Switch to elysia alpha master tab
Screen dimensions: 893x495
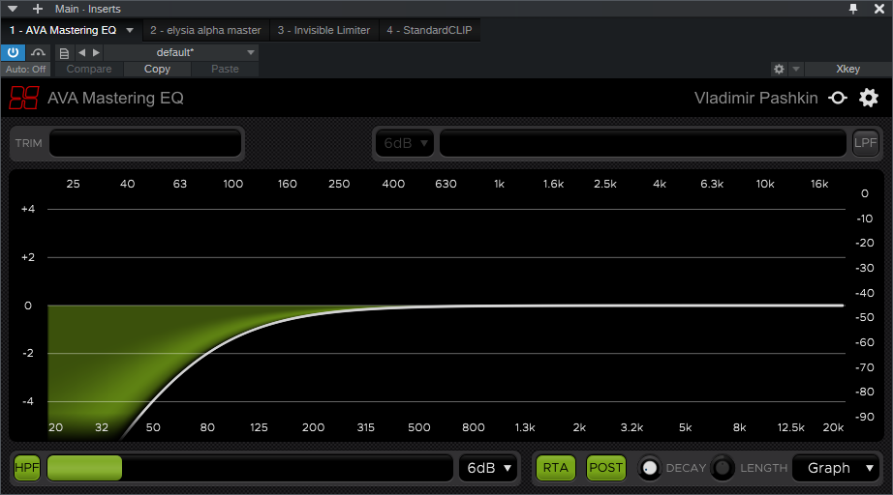205,31
